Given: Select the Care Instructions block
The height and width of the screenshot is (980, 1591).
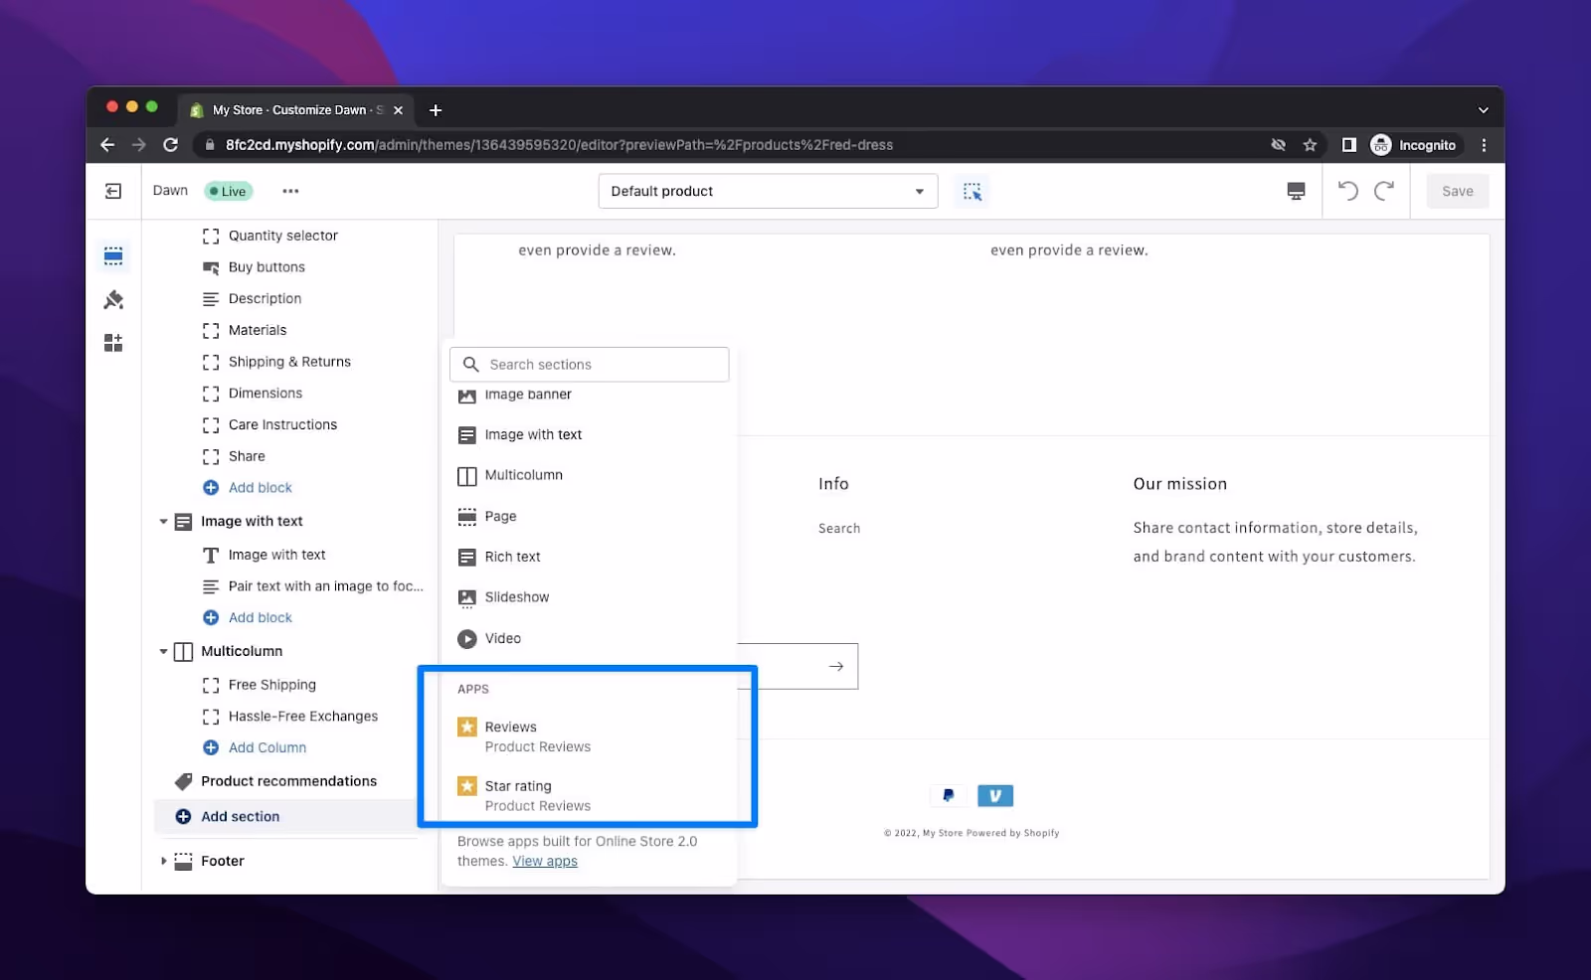Looking at the screenshot, I should 282,424.
